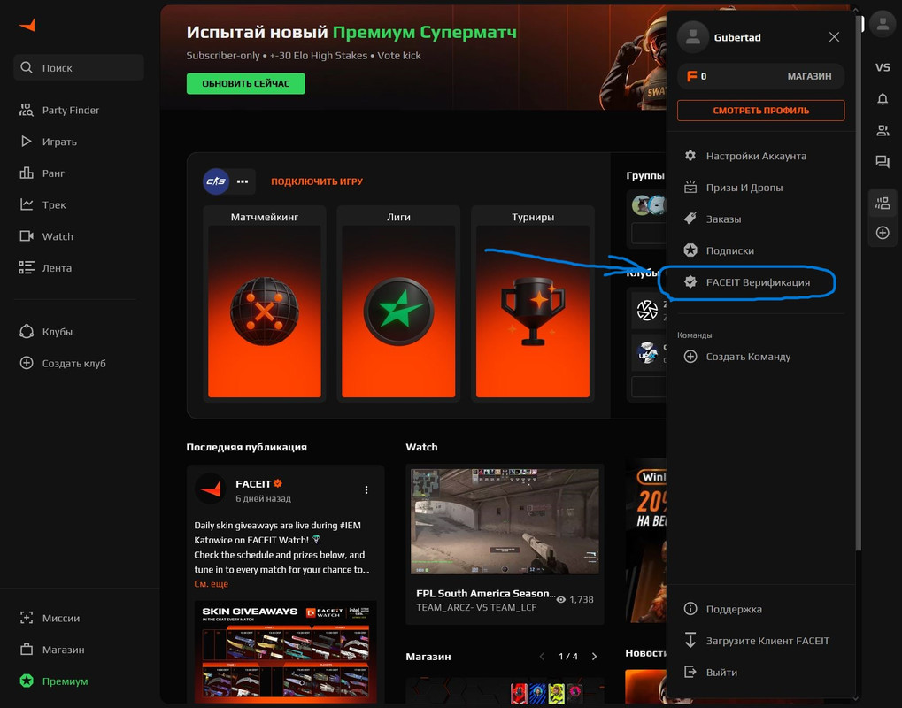Open the Матчмейкинг card
The image size is (902, 708).
point(265,303)
